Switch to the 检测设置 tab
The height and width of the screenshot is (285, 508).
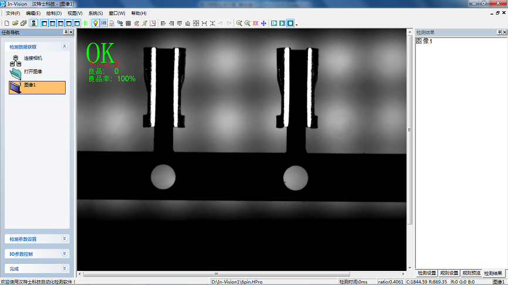(x=426, y=273)
